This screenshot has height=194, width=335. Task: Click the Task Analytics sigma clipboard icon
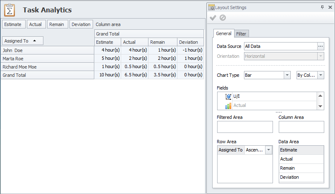pyautogui.click(x=10, y=10)
